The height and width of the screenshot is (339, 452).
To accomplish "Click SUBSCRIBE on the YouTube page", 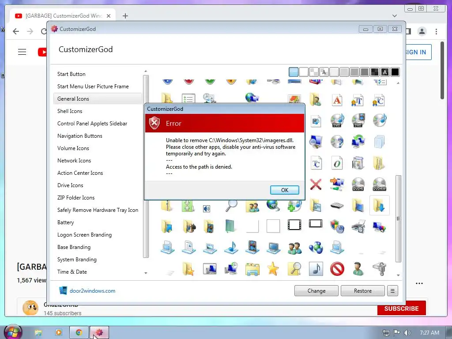I will (x=401, y=309).
